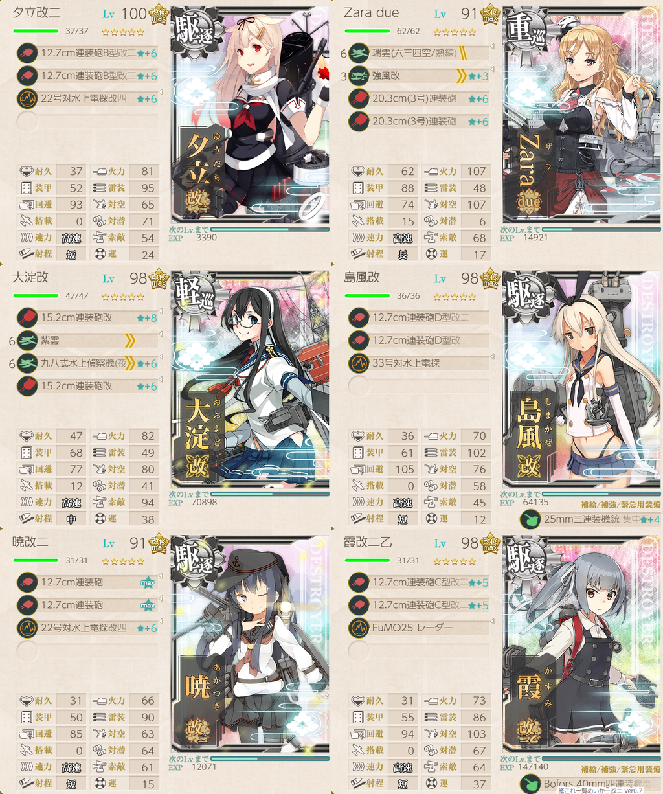Click the 15.2cm連装砲改 ★+8 gun icon
The image size is (663, 794).
(x=27, y=318)
